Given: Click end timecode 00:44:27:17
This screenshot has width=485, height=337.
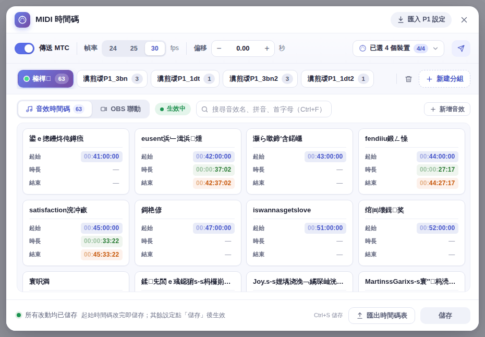Looking at the screenshot, I should click(438, 183).
